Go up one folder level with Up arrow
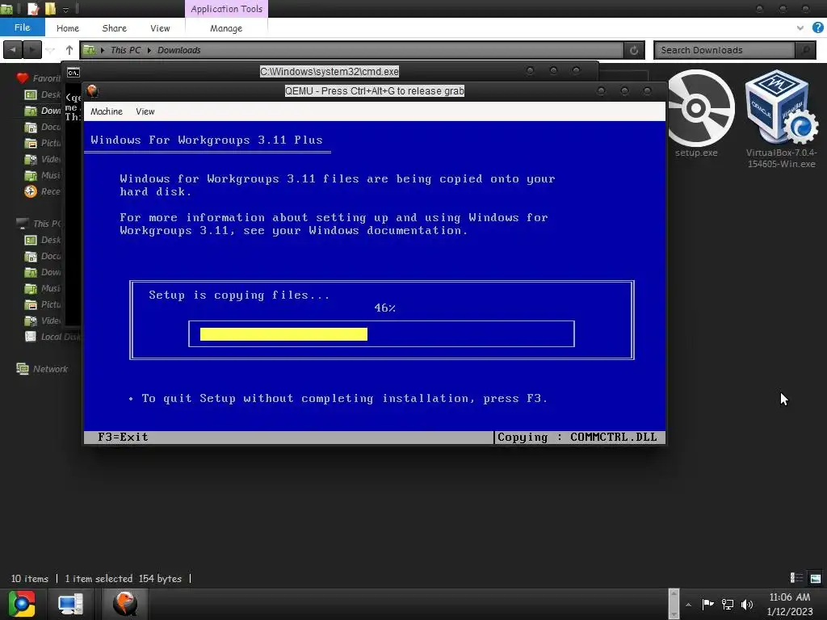The image size is (827, 620). (69, 50)
